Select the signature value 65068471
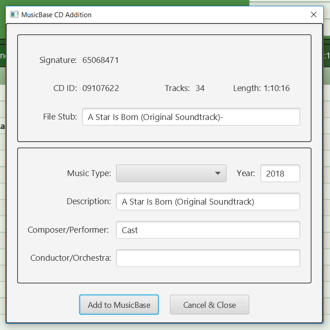Screen dimensions: 330x330 tap(100, 60)
